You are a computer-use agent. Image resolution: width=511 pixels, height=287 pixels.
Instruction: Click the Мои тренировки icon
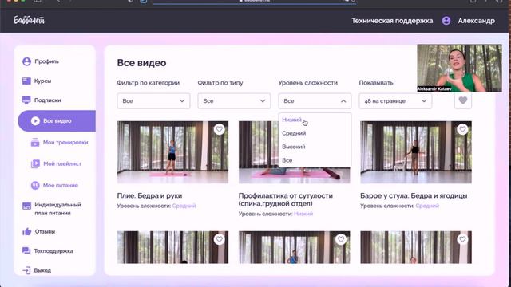tap(35, 142)
